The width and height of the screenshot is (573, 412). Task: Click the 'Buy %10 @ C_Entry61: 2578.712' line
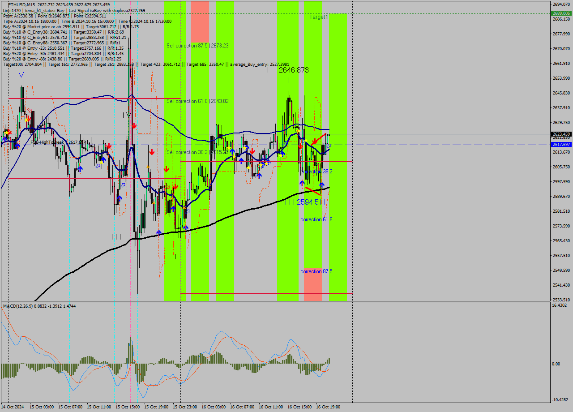64,37
